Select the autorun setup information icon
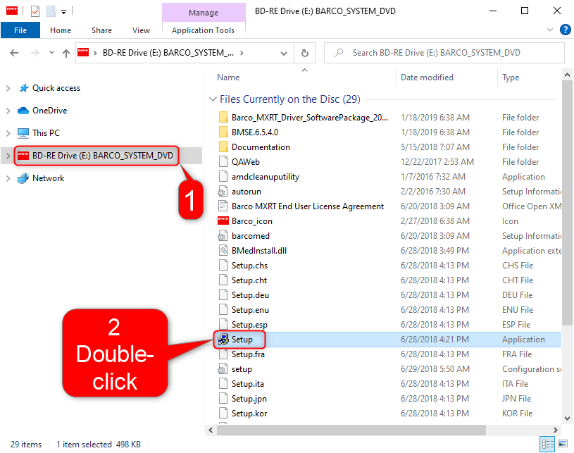 coord(223,191)
